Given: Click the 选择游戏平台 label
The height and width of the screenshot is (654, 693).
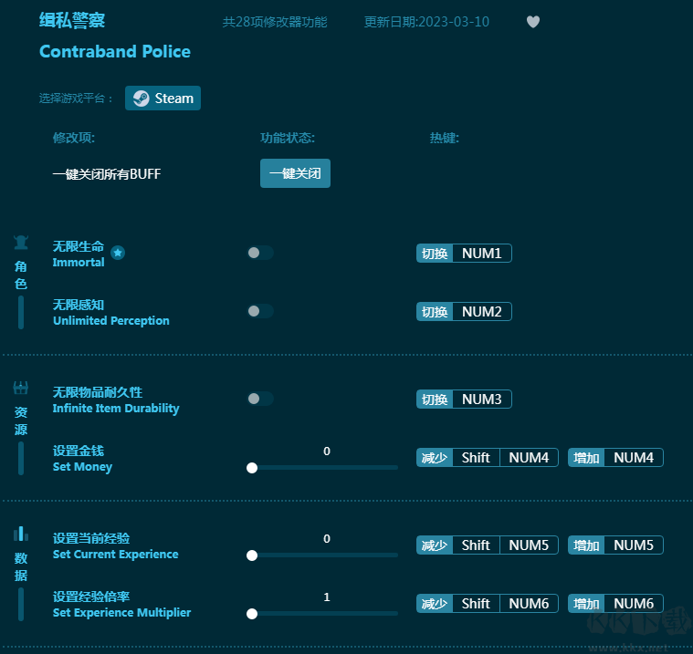Looking at the screenshot, I should click(76, 98).
